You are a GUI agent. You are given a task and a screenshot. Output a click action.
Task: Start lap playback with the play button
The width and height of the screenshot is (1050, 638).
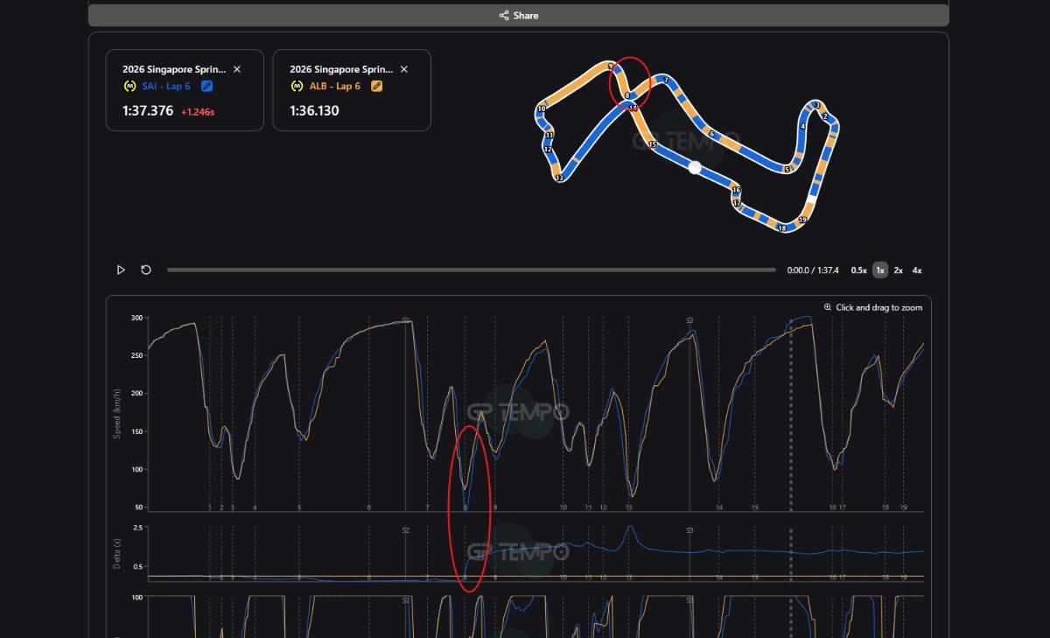coord(121,270)
